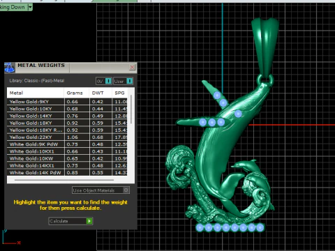This screenshot has width=335, height=251.
Task: Click the Looking Down viewport label
Action: 13,7
